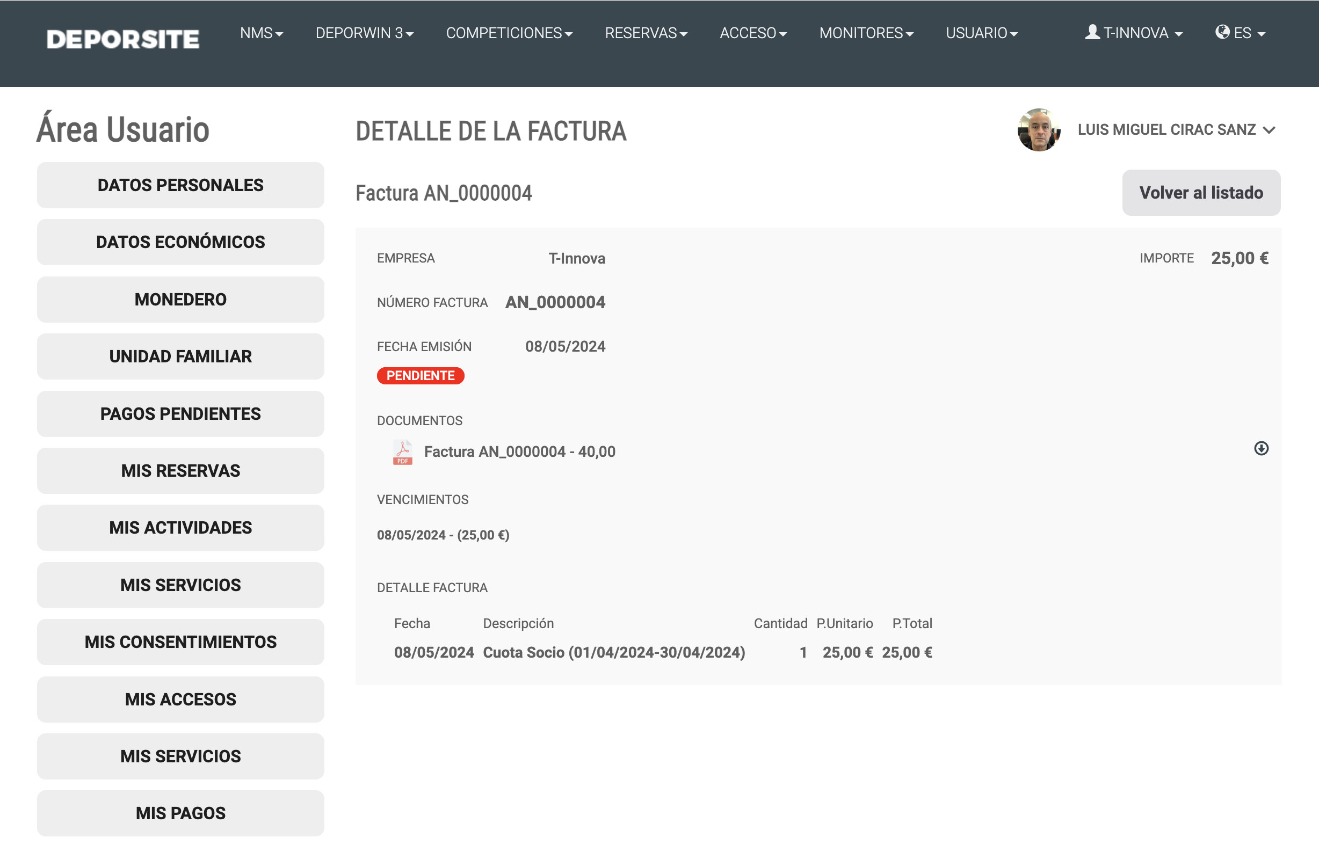1319x845 pixels.
Task: Click the IMPORTE amount 25,00 €
Action: pos(1240,258)
